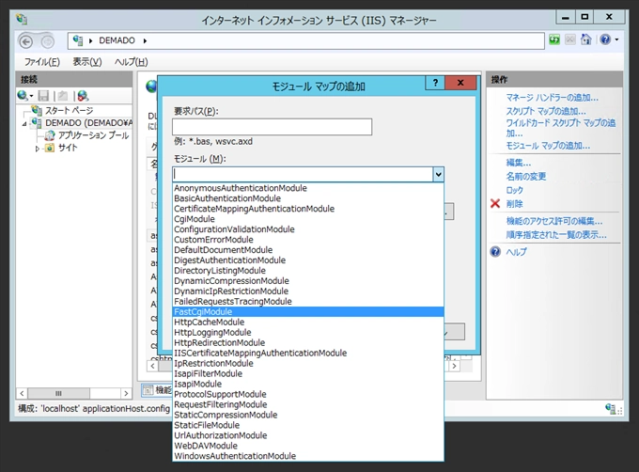Screen dimensions: 639x472
Task: Choose WindowsAuthenticationModule from list
Action: point(308,456)
